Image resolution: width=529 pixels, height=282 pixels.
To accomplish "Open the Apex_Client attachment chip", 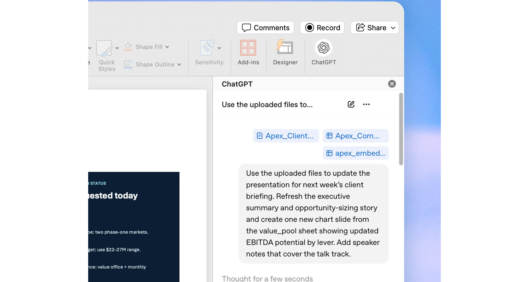I will (286, 136).
